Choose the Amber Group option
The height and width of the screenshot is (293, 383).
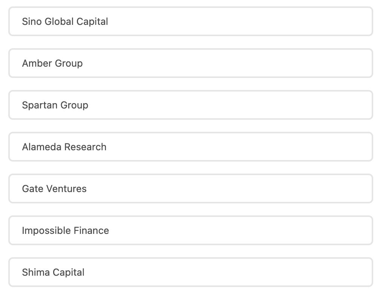pos(190,63)
